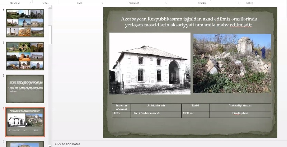Select slide 9 thumbnail at the bottom
Screen dimensions: 287x147
(25, 144)
